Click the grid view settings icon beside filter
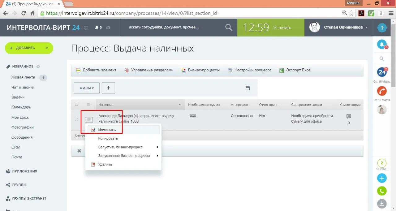 pos(247,88)
